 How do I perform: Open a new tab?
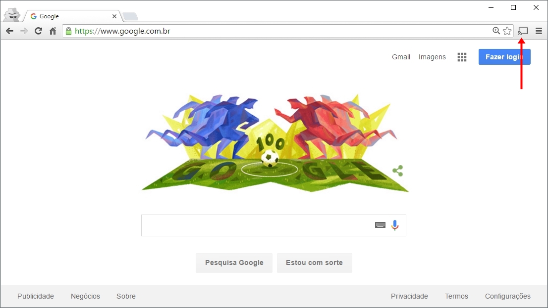pyautogui.click(x=130, y=16)
